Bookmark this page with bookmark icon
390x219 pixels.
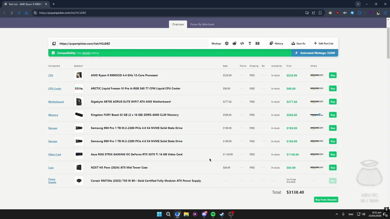click(320, 13)
